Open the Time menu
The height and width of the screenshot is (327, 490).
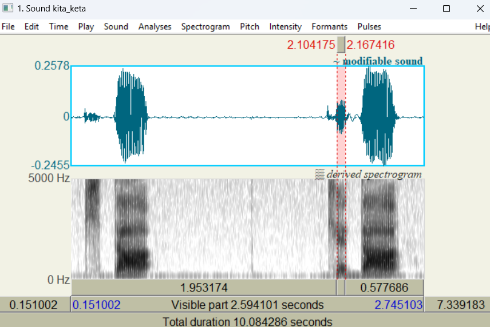pyautogui.click(x=58, y=26)
